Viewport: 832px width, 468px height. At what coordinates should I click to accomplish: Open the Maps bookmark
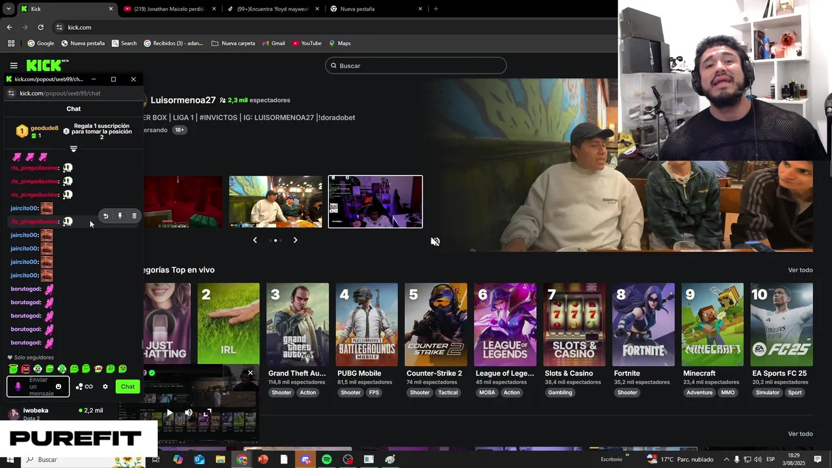(340, 44)
